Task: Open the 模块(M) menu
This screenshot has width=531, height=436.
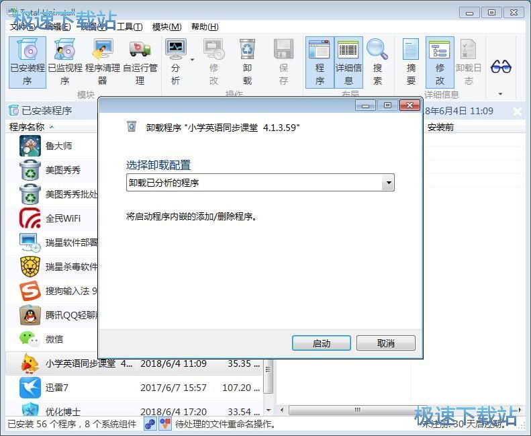Action: coord(166,27)
